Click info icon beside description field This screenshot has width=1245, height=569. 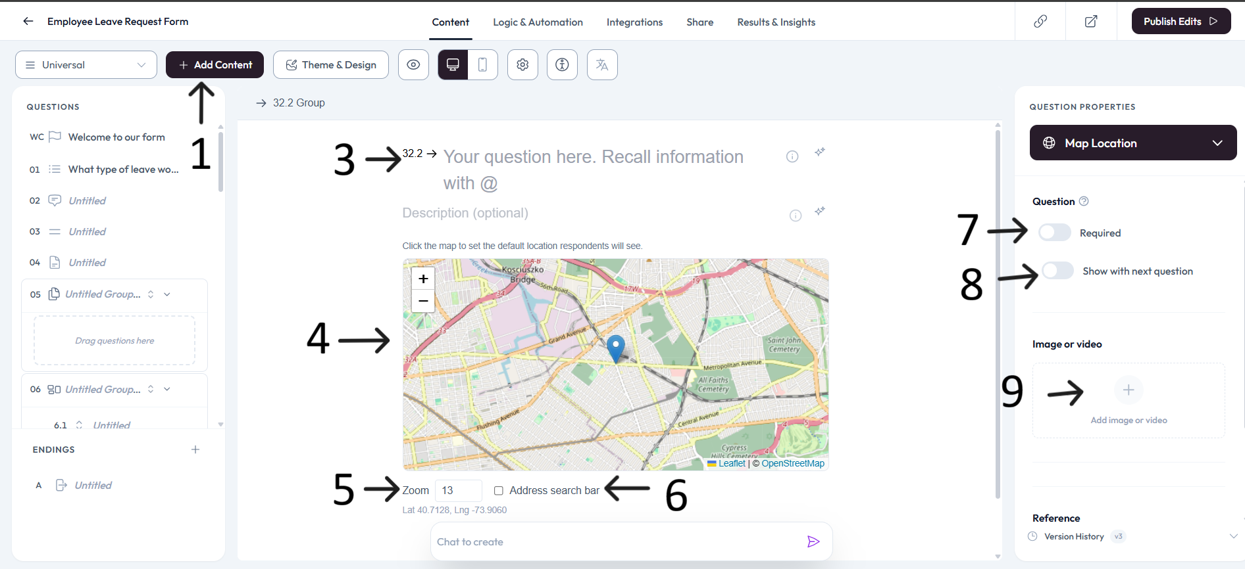click(796, 216)
